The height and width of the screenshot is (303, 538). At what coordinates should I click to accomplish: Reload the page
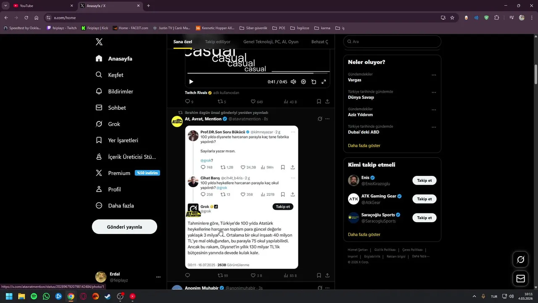point(26,18)
